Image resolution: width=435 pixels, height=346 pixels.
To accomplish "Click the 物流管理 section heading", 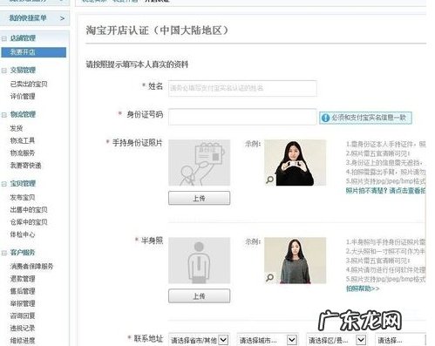I will [23, 115].
